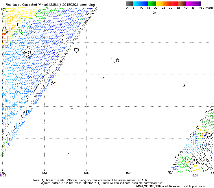Viewport: 214px width, 188px height.
Task: Click the '6' latitude axis label
Action: point(2,74)
